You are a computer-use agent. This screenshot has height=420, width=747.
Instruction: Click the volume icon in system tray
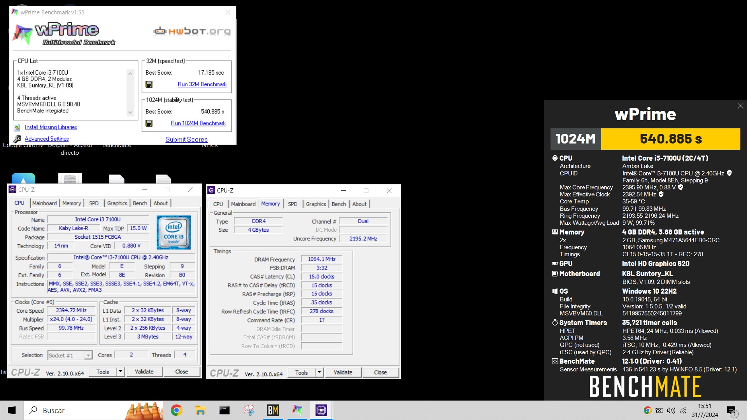click(671, 410)
